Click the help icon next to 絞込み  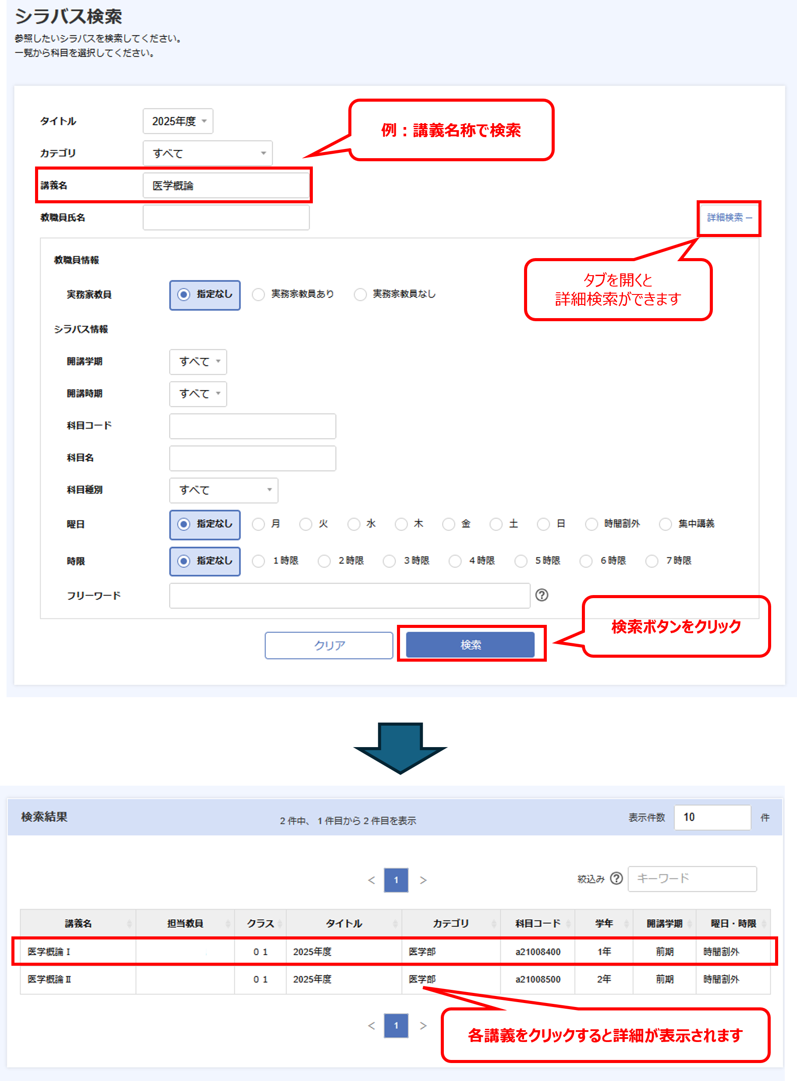click(616, 879)
